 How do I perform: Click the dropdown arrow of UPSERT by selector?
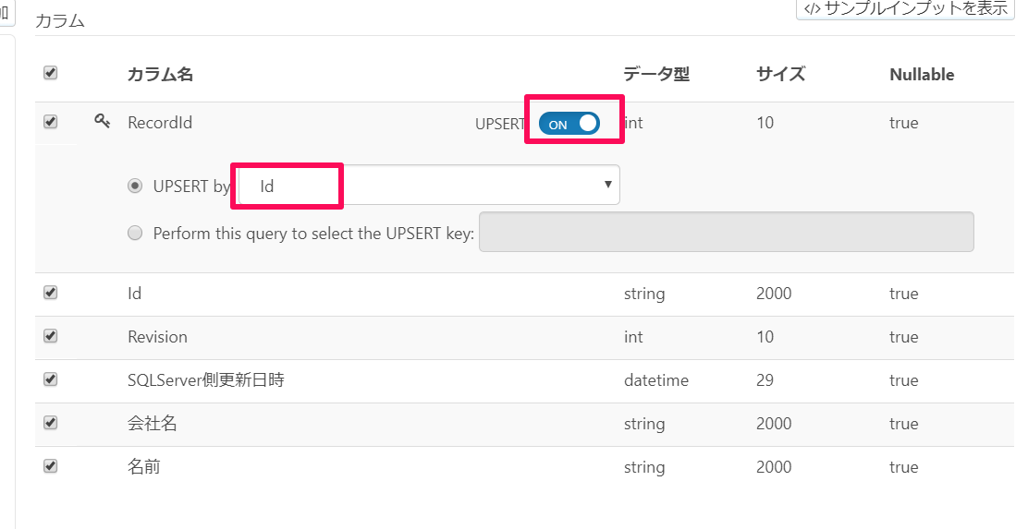(x=607, y=185)
